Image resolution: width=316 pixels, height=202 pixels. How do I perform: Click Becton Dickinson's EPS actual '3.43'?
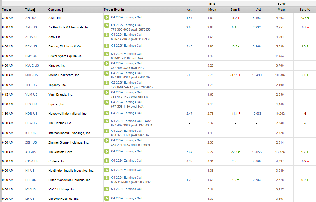(x=189, y=46)
